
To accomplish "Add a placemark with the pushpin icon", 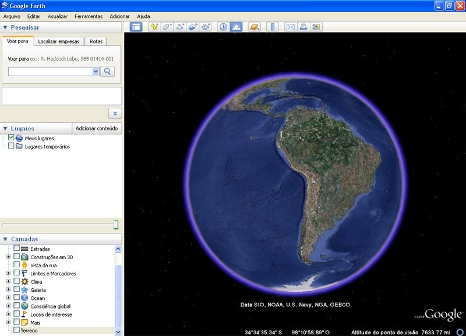I will coord(154,27).
